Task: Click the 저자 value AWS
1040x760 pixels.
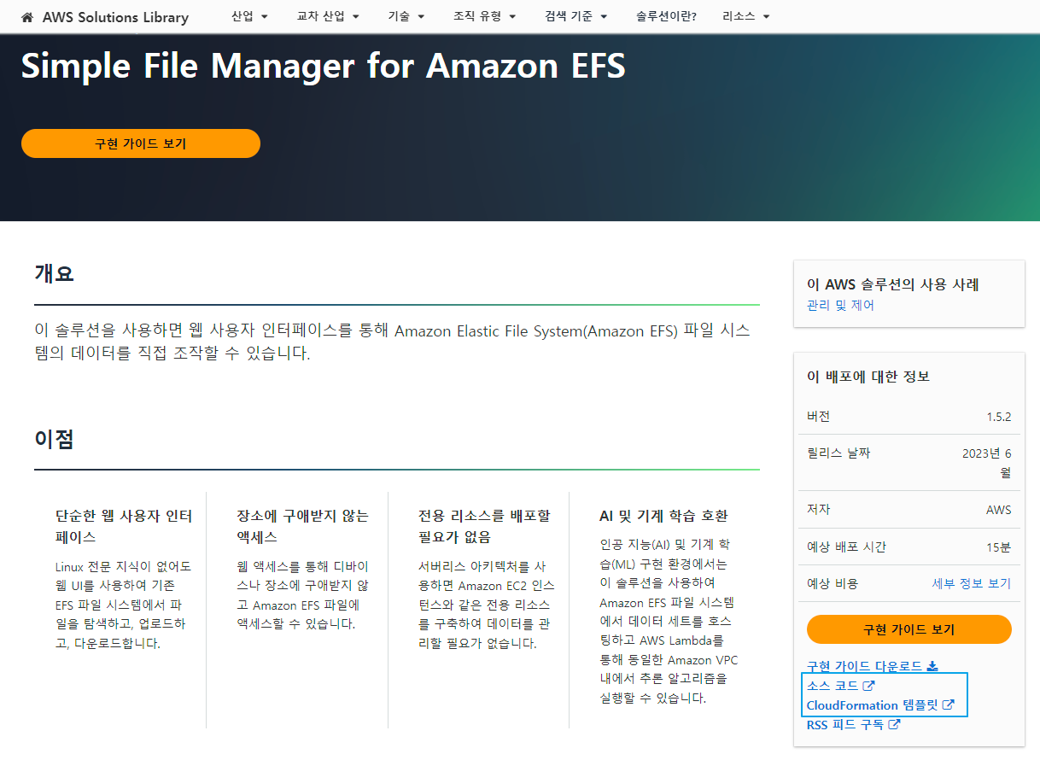Action: (x=998, y=510)
